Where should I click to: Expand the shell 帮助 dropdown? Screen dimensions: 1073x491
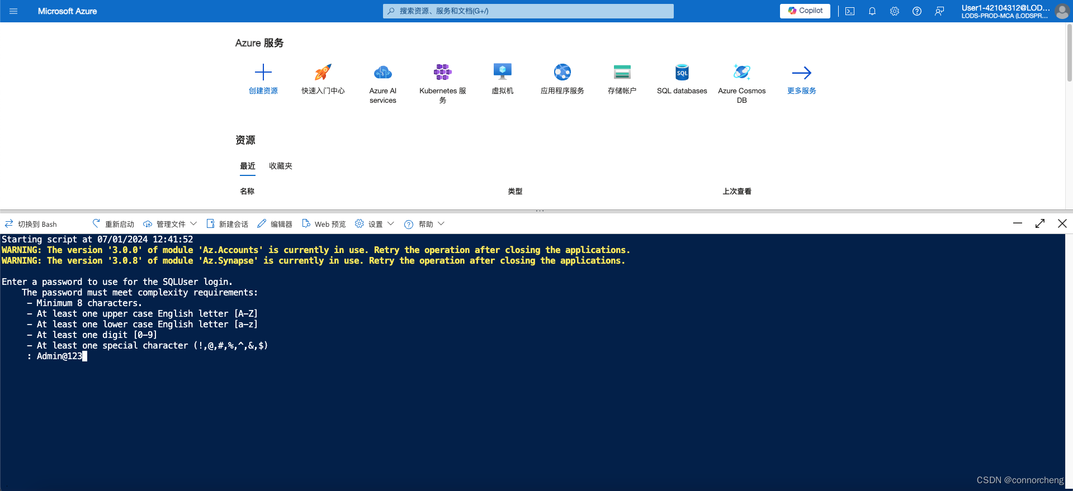(424, 224)
